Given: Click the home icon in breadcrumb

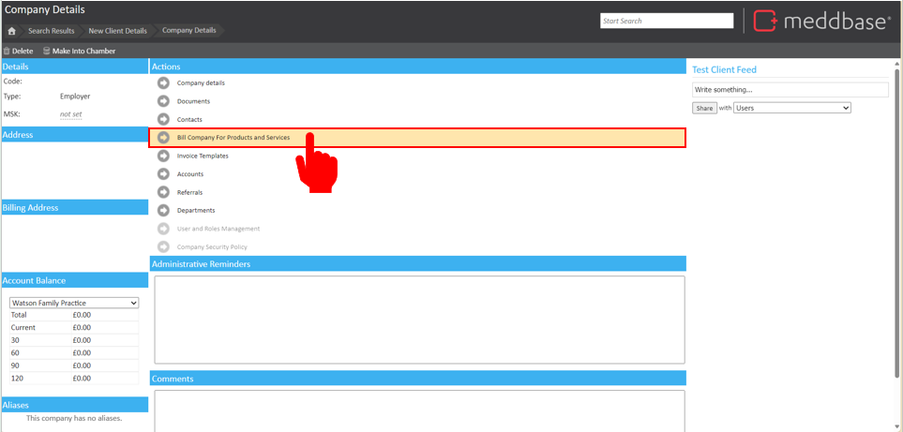Looking at the screenshot, I should pos(12,31).
